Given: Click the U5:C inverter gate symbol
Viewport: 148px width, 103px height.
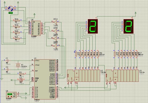Looking at the screenshot, I should [55, 38].
